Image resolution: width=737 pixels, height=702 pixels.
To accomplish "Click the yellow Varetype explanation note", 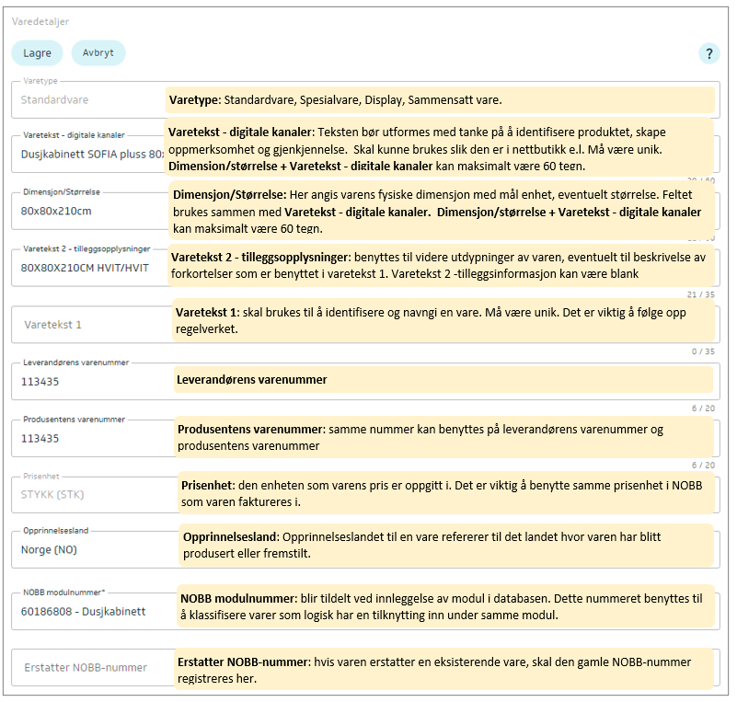I will tap(440, 100).
